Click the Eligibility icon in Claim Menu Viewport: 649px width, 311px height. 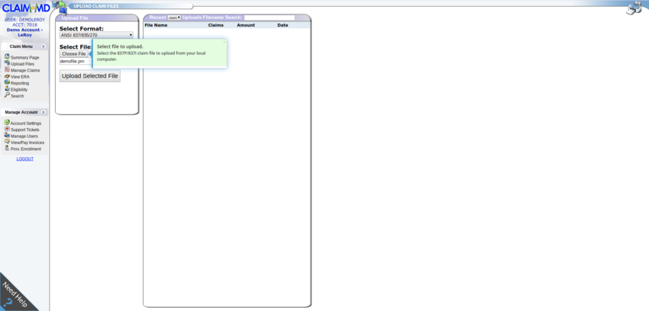[7, 89]
